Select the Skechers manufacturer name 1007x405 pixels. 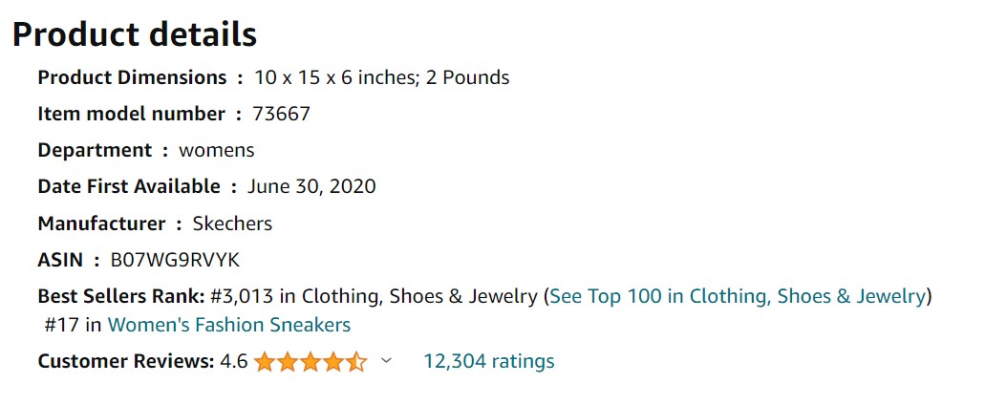(x=232, y=224)
